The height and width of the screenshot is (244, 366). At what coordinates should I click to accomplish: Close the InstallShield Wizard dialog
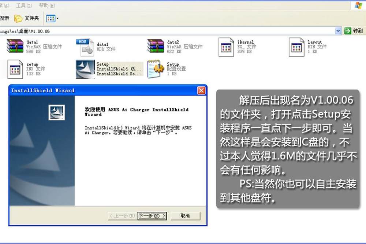tap(201, 90)
